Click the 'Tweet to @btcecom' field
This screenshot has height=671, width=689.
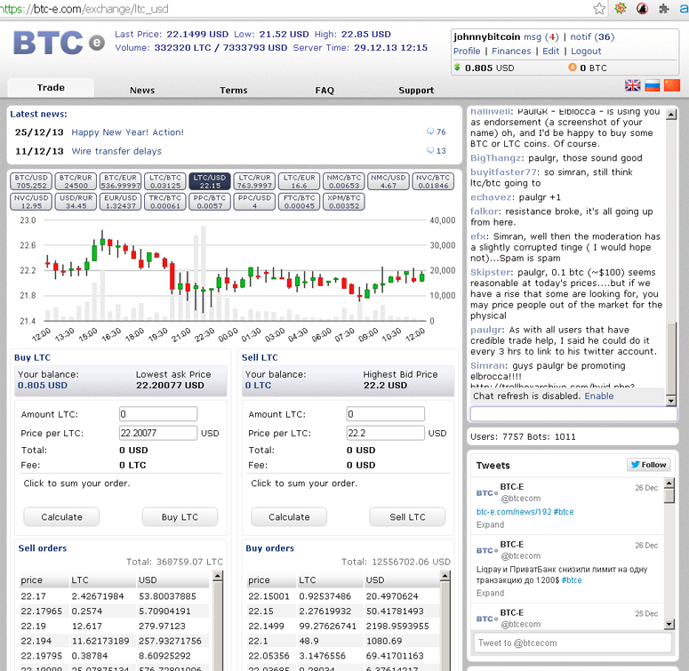point(573,643)
